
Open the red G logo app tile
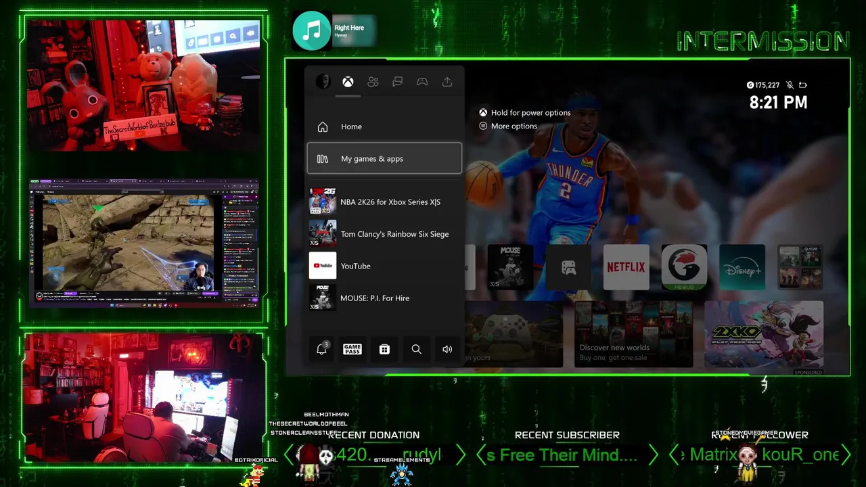click(684, 267)
